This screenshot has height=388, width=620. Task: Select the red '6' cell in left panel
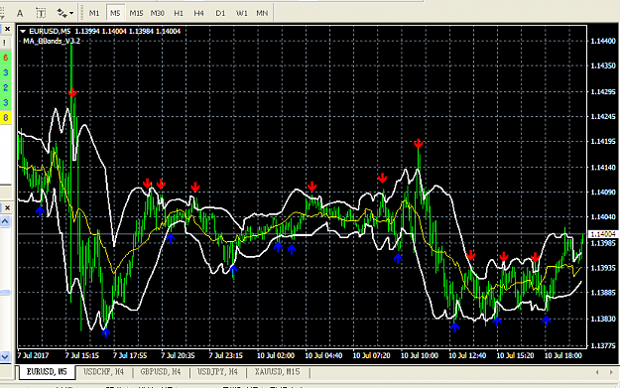click(6, 58)
